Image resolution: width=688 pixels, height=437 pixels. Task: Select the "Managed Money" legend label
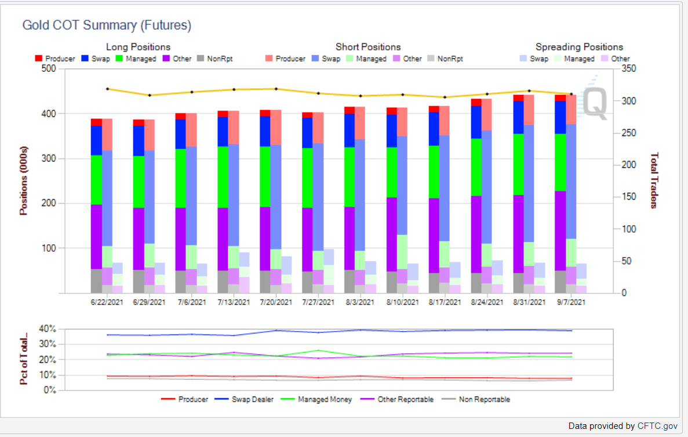pos(325,399)
